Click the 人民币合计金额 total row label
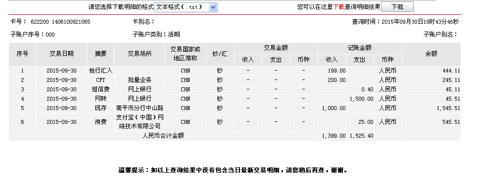This screenshot has width=478, height=189. point(163,136)
